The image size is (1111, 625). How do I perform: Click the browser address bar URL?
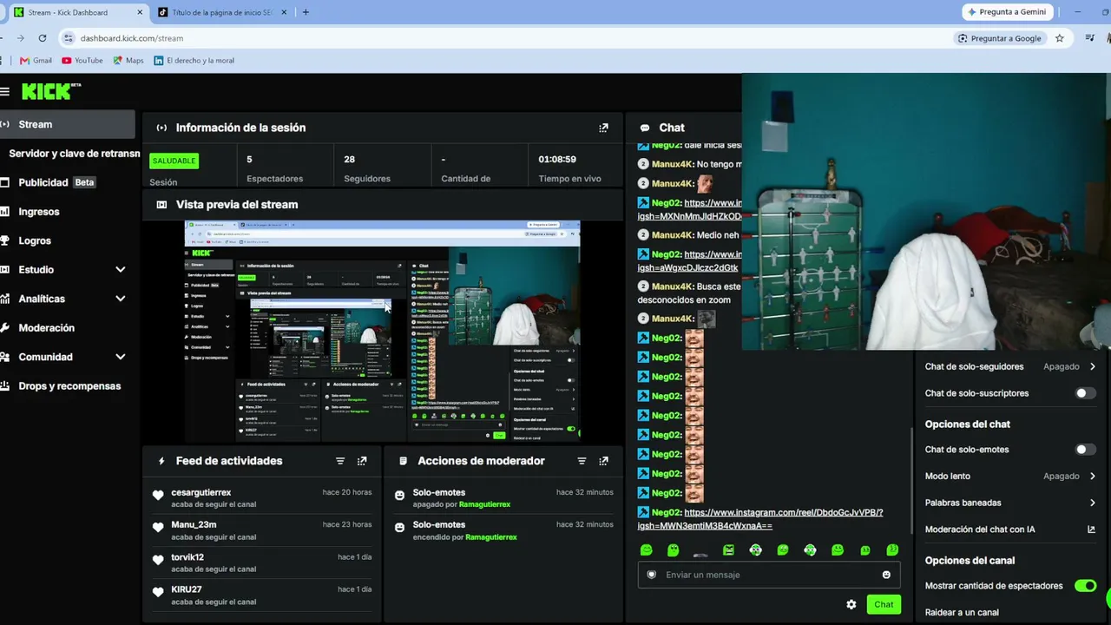point(132,38)
